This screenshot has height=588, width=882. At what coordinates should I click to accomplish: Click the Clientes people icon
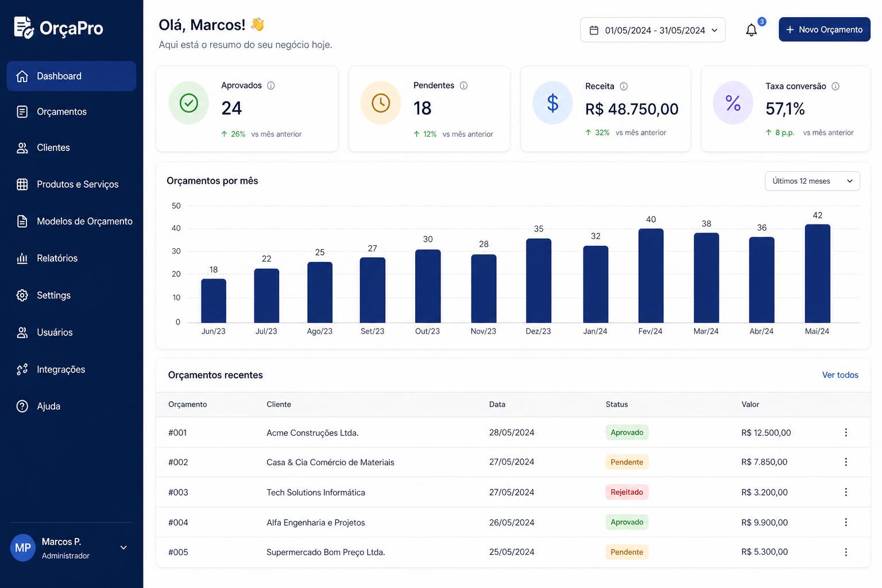[x=22, y=148]
